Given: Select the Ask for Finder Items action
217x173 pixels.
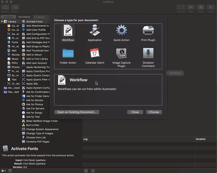Looking at the screenshot, I should click(x=38, y=96).
